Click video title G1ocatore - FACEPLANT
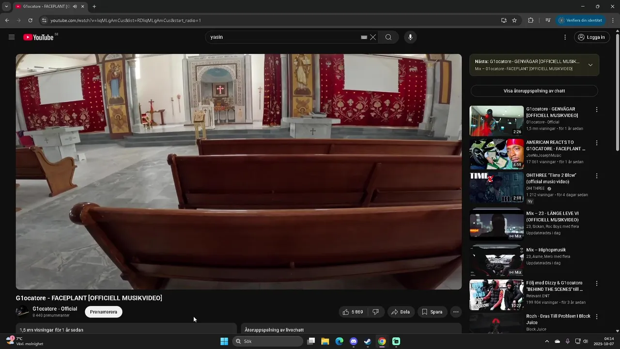 [89, 298]
